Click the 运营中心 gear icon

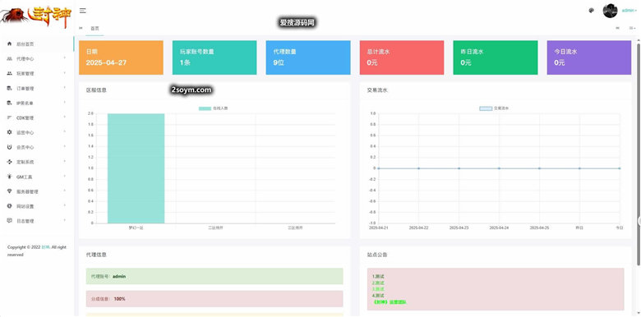coord(9,132)
